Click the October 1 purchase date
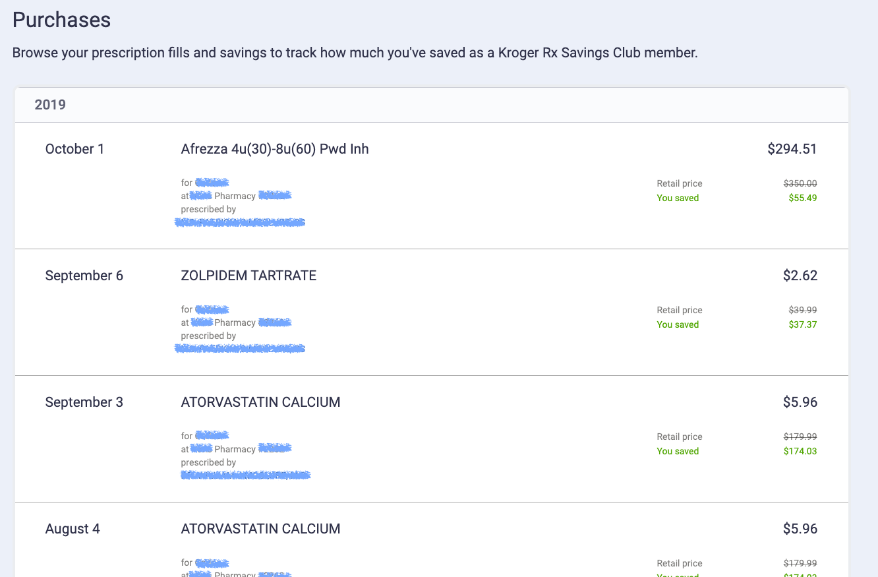Image resolution: width=878 pixels, height=577 pixels. (74, 149)
